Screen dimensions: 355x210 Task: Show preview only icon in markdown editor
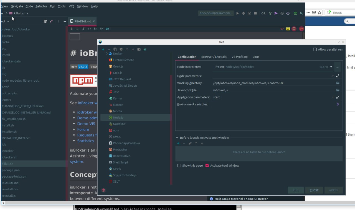point(294,29)
